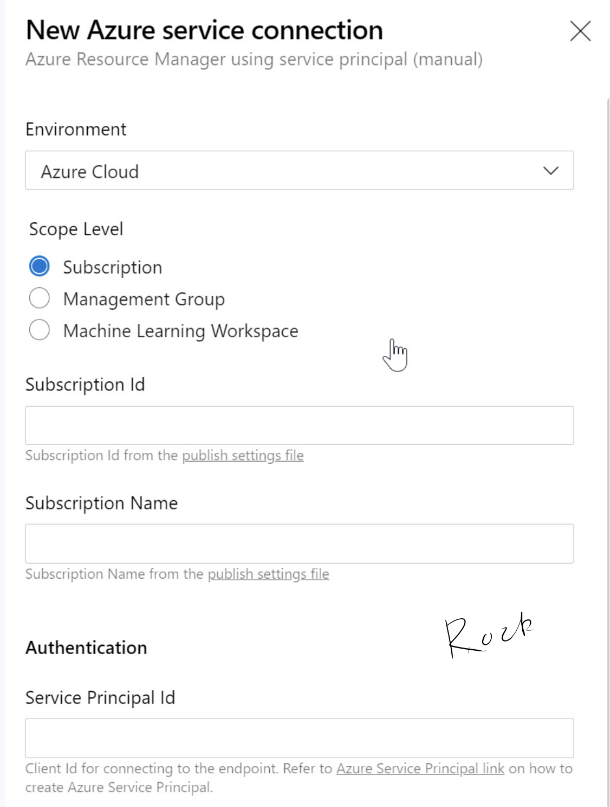Click the Subscription Id field label
The height and width of the screenshot is (807, 610).
tap(85, 385)
